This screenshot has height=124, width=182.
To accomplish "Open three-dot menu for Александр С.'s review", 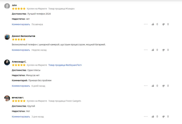I will click(146, 86).
